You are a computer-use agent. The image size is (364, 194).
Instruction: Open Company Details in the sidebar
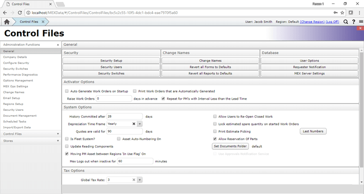coord(15,57)
